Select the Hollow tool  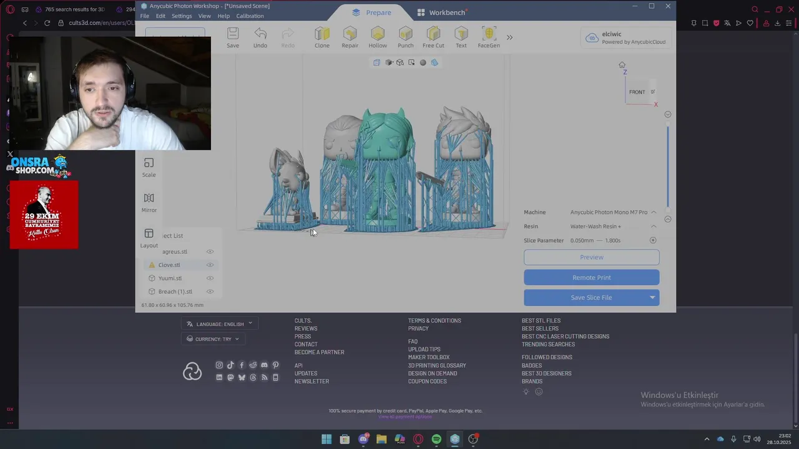pyautogui.click(x=378, y=37)
